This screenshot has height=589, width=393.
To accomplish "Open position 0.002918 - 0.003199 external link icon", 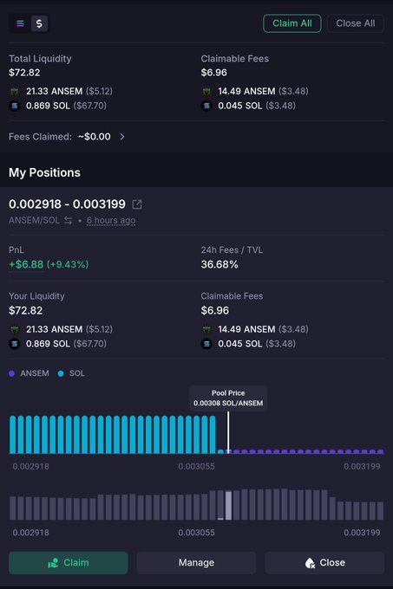I will click(x=137, y=204).
